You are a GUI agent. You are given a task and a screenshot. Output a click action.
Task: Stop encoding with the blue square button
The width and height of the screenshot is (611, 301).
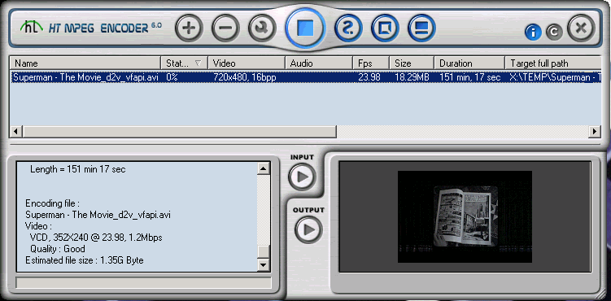click(305, 28)
